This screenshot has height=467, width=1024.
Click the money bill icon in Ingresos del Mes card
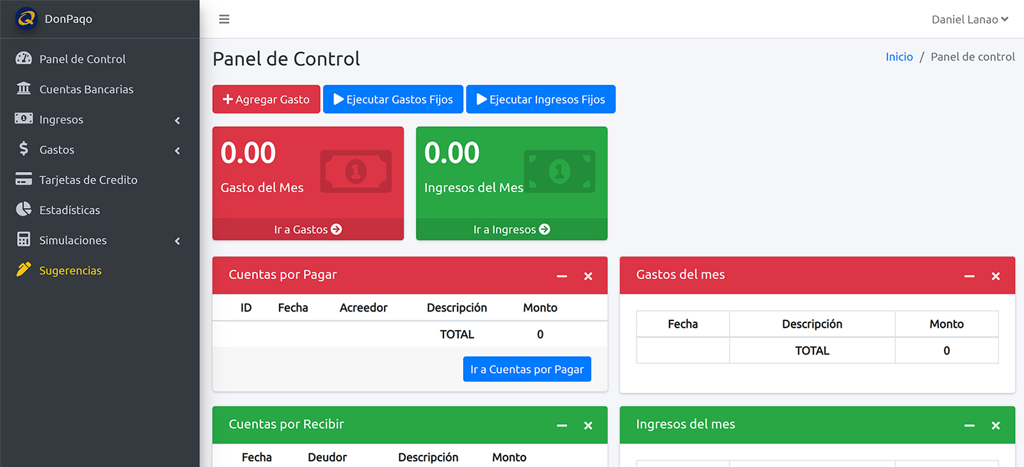tap(559, 171)
